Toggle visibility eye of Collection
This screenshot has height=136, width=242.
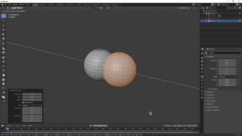[x=240, y=14]
